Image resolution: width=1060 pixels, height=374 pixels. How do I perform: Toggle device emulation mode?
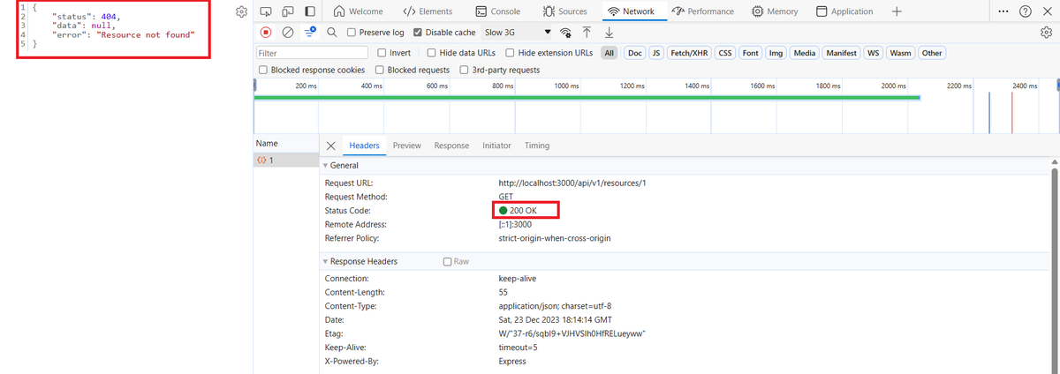click(x=287, y=11)
